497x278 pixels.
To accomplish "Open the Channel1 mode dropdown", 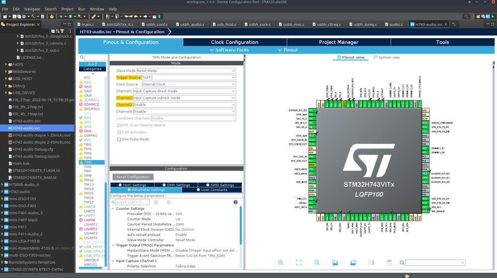I will 184,91.
